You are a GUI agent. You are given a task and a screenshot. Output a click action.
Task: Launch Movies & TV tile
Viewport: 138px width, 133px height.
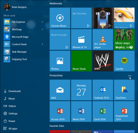pos(81,39)
